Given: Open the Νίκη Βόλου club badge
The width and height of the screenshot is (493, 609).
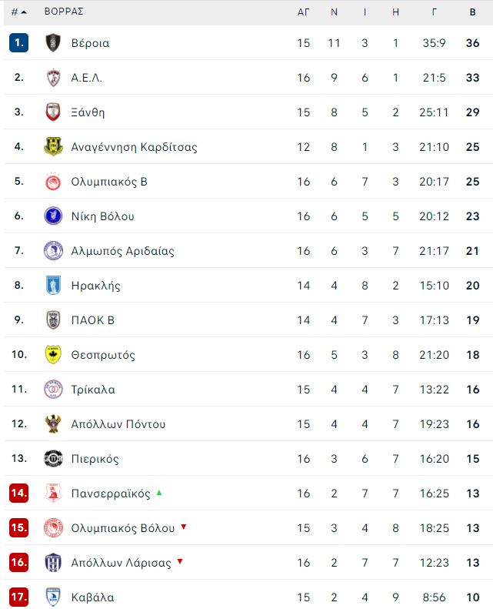Looking at the screenshot, I should 53,216.
